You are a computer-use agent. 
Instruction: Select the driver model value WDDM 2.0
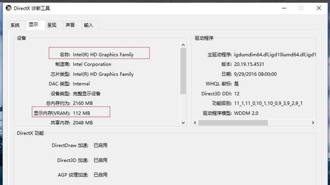pyautogui.click(x=246, y=113)
